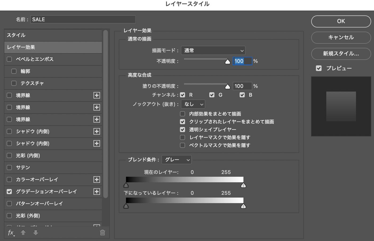Add another グラデーションオーバーレイ with plus icon
The image size is (374, 241).
[97, 192]
